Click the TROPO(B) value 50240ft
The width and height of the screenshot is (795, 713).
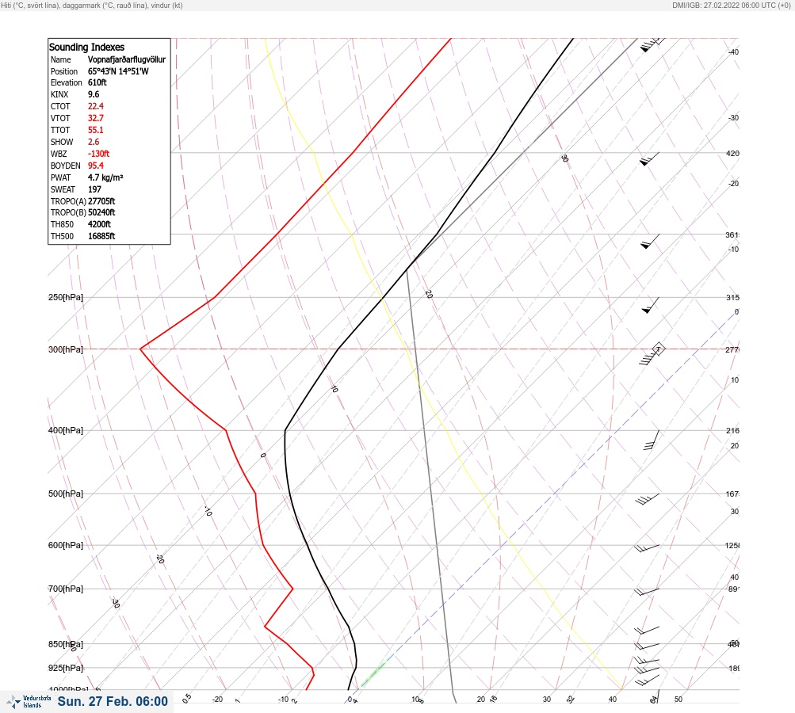tap(101, 212)
